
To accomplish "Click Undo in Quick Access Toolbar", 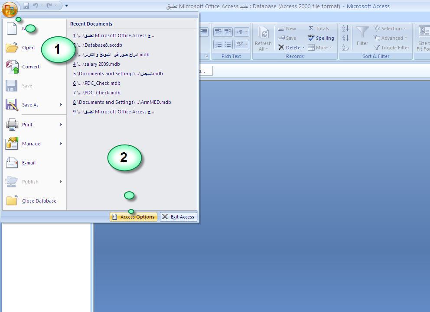I will pos(36,6).
